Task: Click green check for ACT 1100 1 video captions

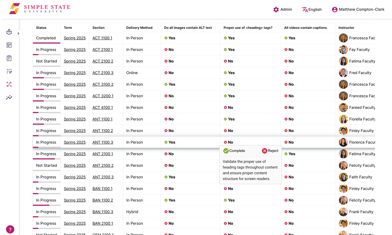Action: [286, 38]
